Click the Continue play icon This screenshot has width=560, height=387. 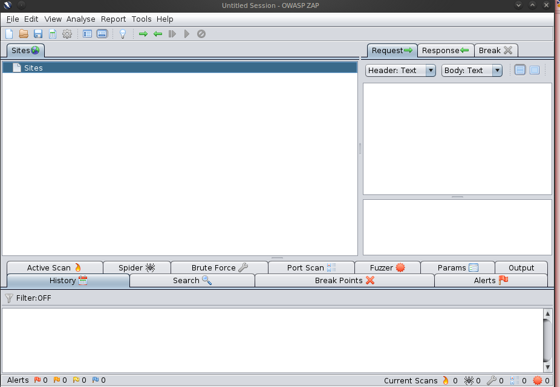pos(187,34)
